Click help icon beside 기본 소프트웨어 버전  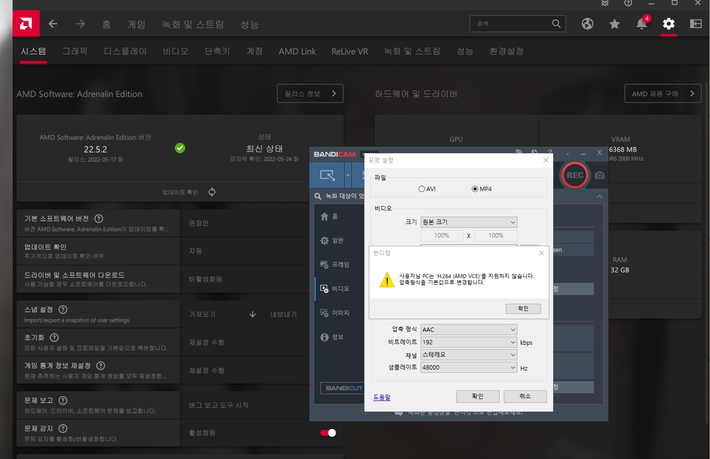point(99,219)
